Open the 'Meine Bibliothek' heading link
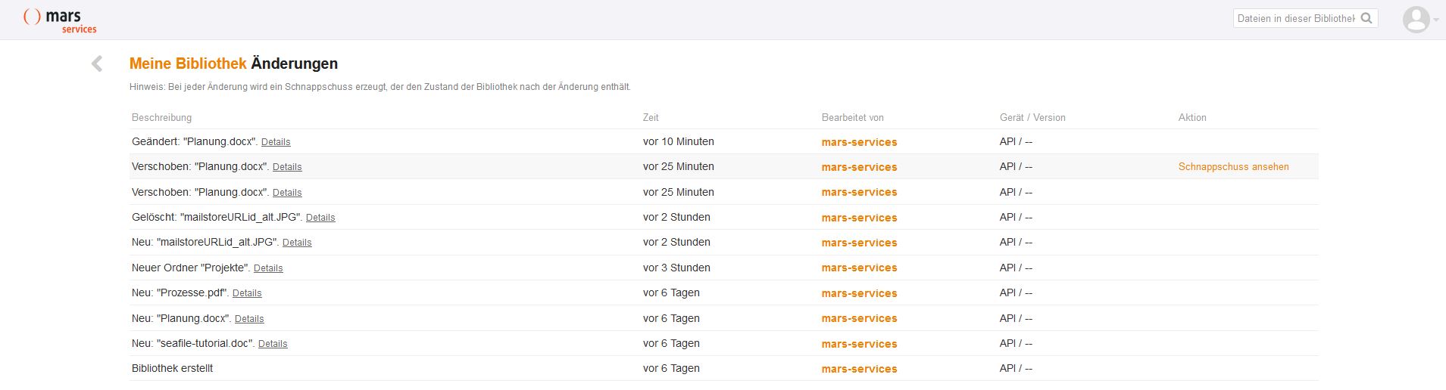 [188, 63]
